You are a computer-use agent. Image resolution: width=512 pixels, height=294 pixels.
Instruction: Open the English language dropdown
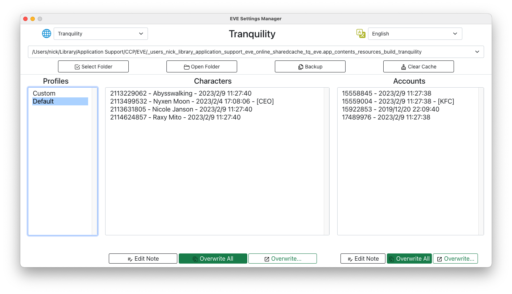415,34
